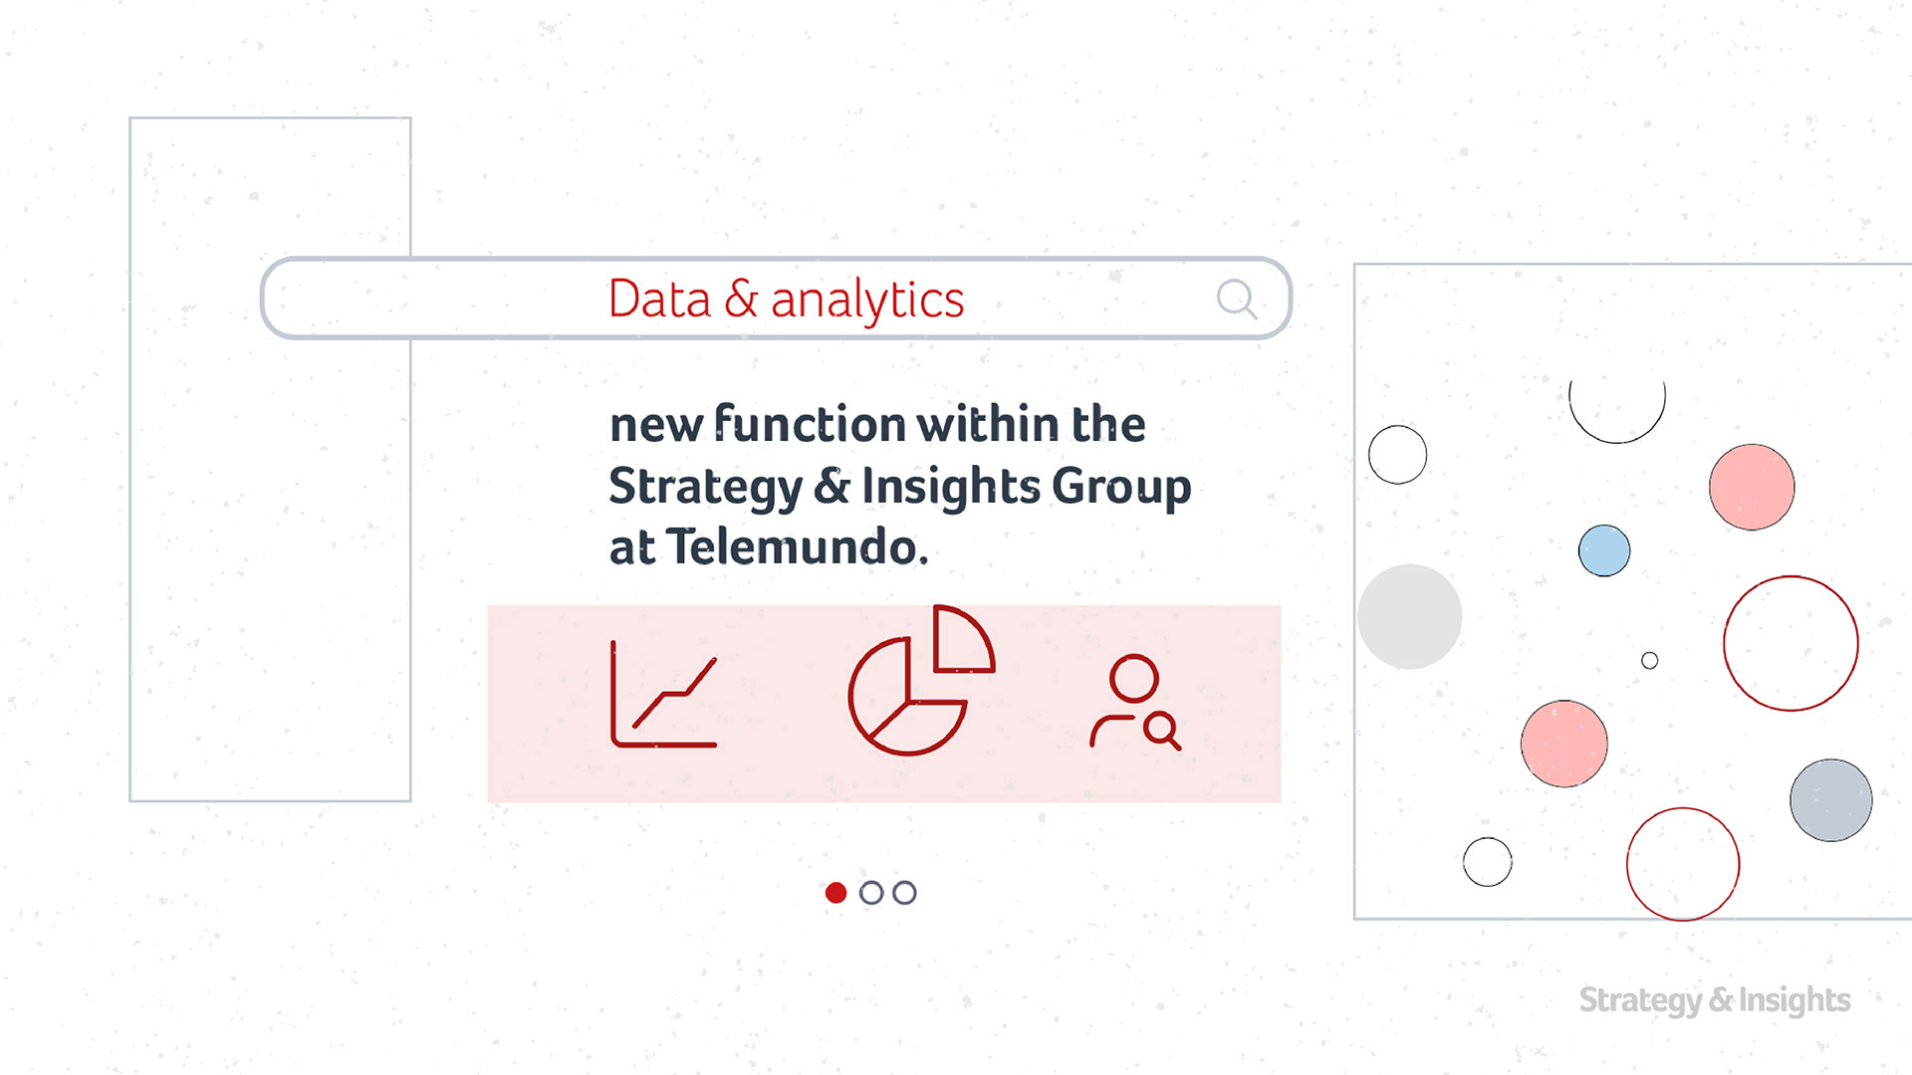Image resolution: width=1912 pixels, height=1075 pixels.
Task: Click the person search icon
Action: click(1136, 701)
